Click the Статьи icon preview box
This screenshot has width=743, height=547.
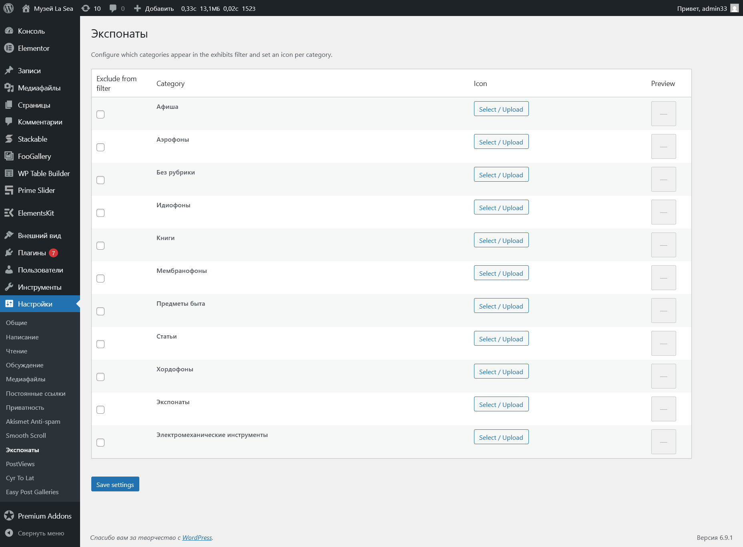(663, 343)
